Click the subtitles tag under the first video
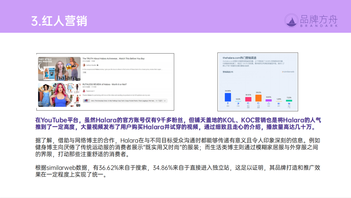 [84, 73]
